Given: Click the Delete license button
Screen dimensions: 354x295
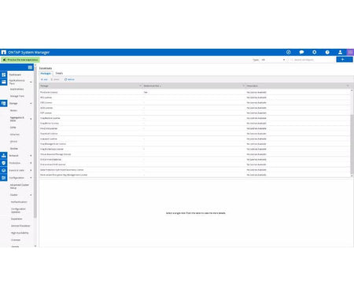Looking at the screenshot, I should coord(55,79).
